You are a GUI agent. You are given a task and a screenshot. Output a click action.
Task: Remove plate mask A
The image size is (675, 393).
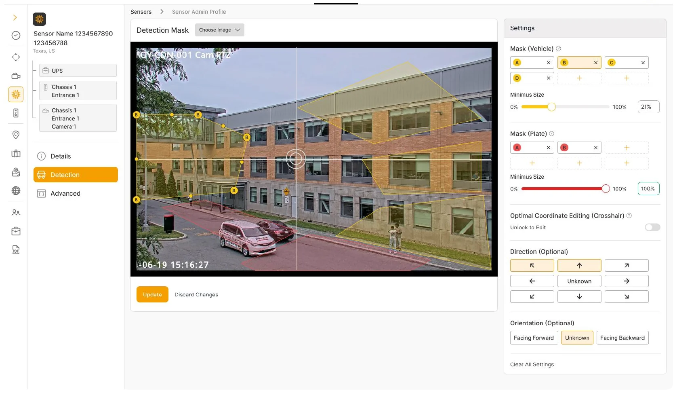549,148
